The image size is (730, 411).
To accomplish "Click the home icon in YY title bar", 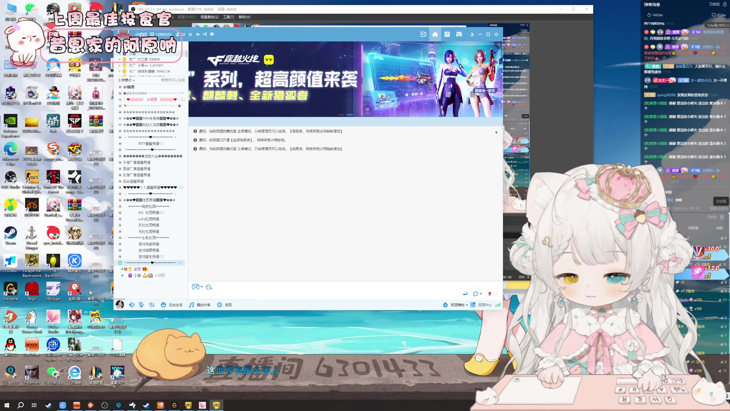I will 435,34.
